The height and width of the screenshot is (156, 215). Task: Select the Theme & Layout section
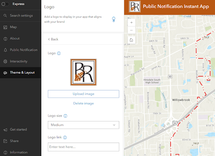click(x=21, y=73)
